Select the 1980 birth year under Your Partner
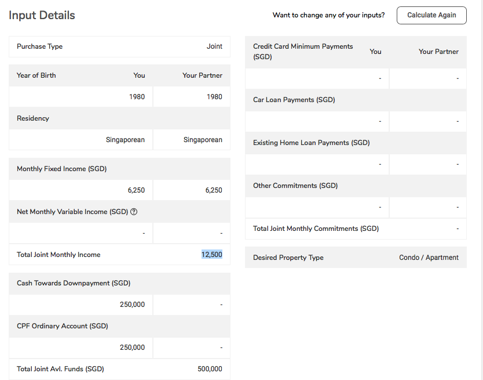This screenshot has height=380, width=483. 214,97
